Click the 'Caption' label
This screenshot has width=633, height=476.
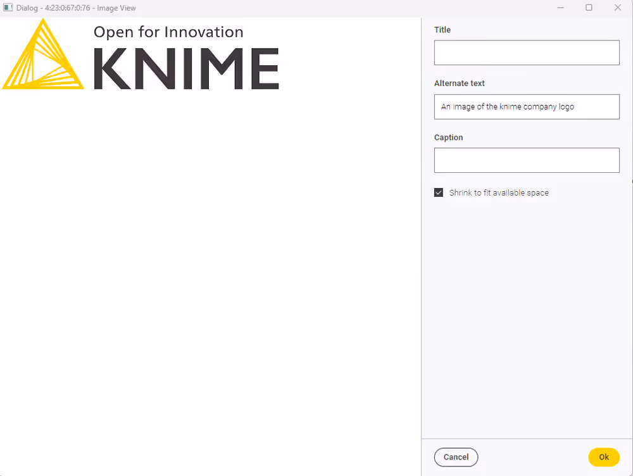click(x=449, y=137)
